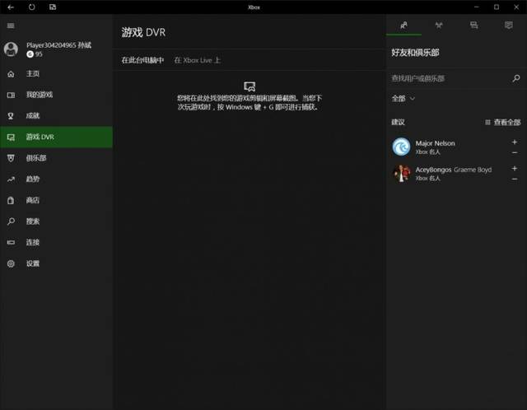Image resolution: width=527 pixels, height=410 pixels.
Task: Click the search magnifier in friends panel
Action: [x=516, y=79]
